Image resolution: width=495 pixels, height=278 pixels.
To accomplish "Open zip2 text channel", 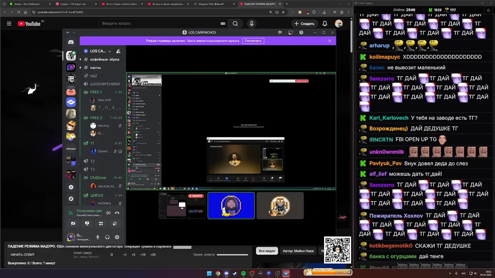I will coord(102,76).
